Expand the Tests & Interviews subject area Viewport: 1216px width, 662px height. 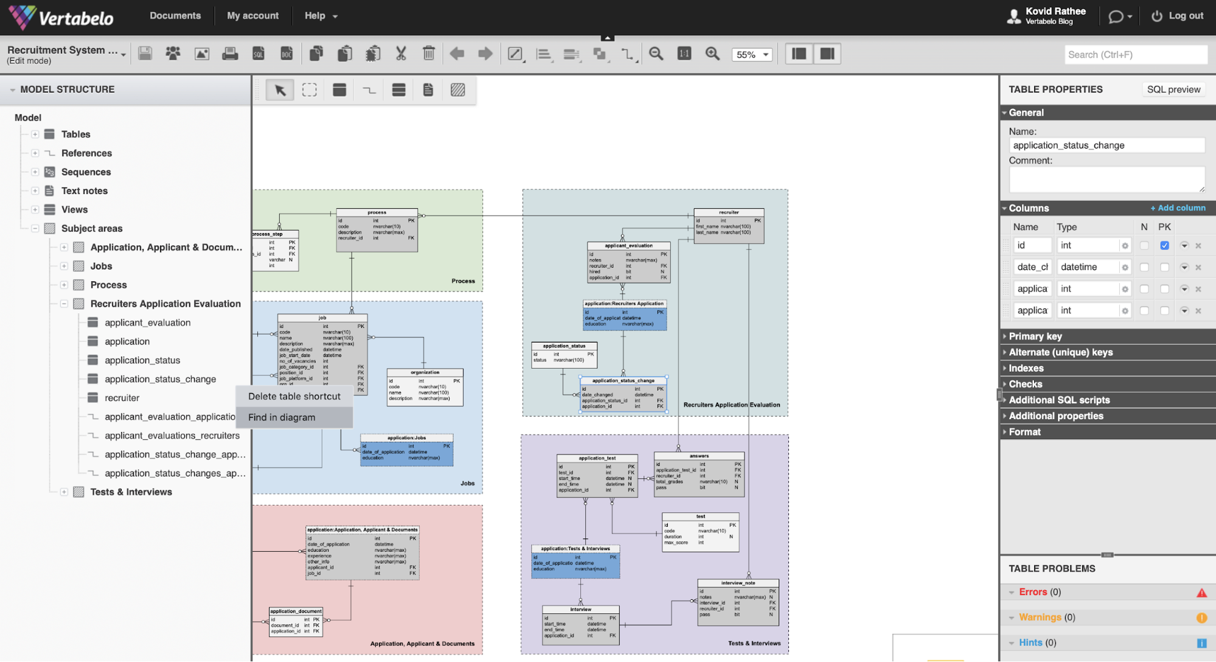click(x=64, y=492)
